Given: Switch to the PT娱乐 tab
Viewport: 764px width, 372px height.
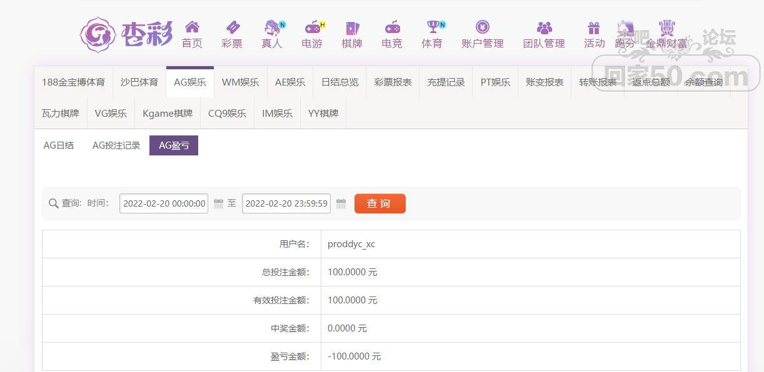Looking at the screenshot, I should [495, 82].
